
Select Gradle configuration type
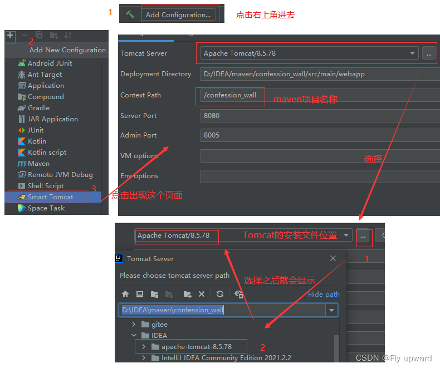coord(39,108)
